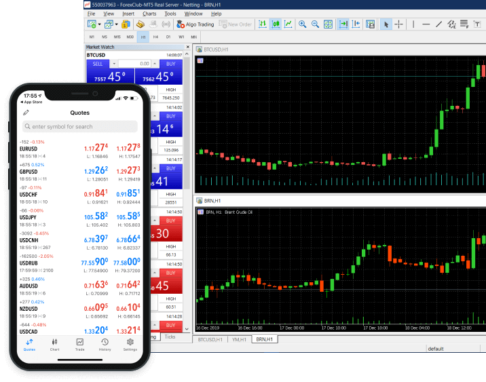
Task: Expand the New Chart dropdown arrow
Action: pyautogui.click(x=100, y=24)
